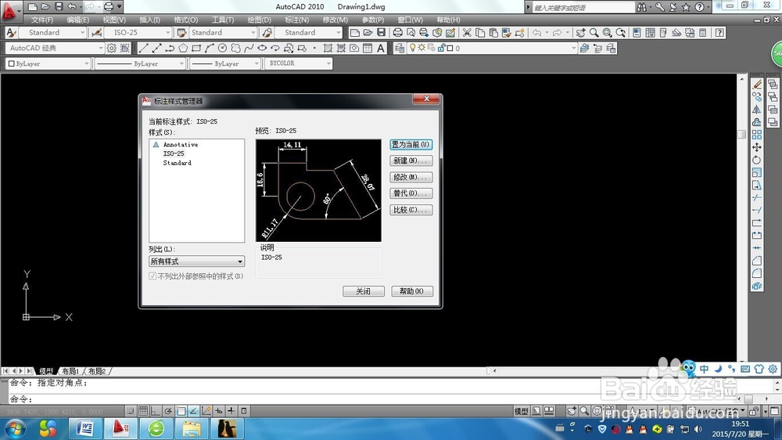
Task: Click the Dimension Style icon beside ISO-25
Action: (97, 32)
